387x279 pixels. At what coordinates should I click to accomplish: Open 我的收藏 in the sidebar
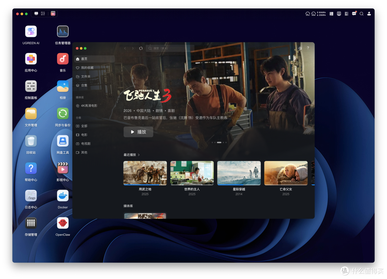(x=94, y=68)
